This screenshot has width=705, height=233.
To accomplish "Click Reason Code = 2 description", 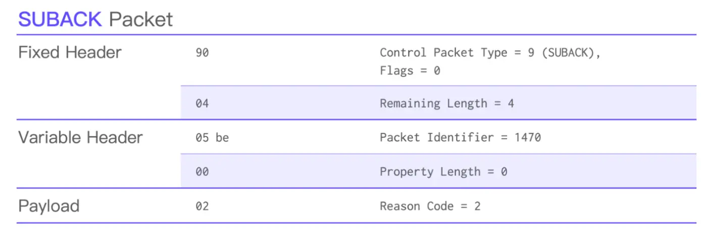I will pyautogui.click(x=430, y=206).
